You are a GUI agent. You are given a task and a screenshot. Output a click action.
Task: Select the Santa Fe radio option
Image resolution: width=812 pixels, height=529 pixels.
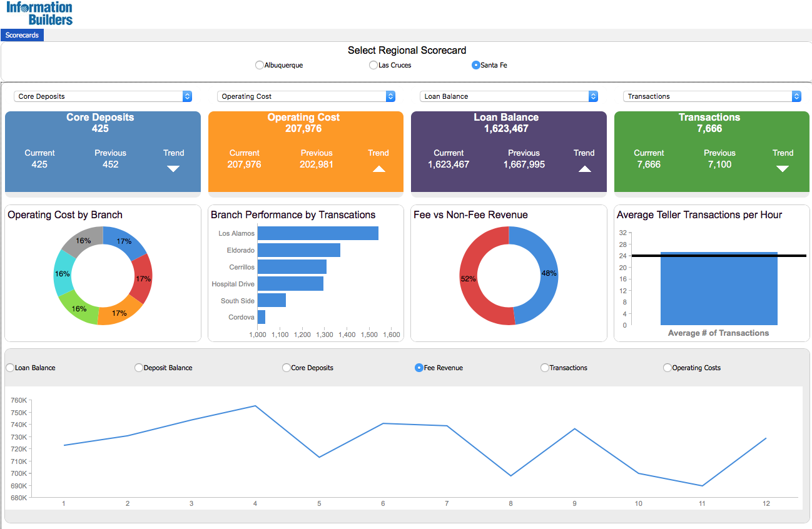pyautogui.click(x=476, y=65)
